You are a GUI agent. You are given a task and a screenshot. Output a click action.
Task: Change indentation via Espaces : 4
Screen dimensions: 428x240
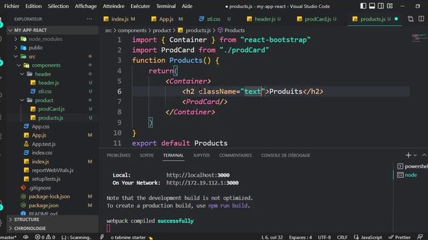coord(300,237)
